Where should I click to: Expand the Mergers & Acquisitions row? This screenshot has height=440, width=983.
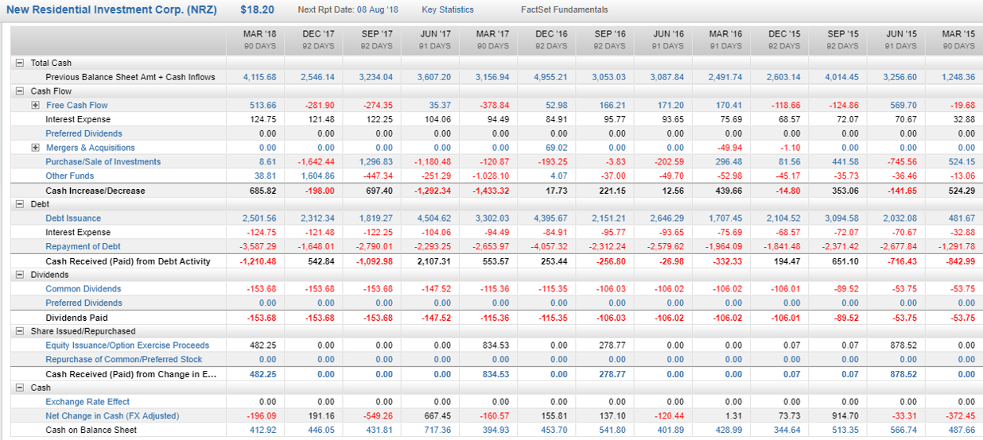[36, 148]
